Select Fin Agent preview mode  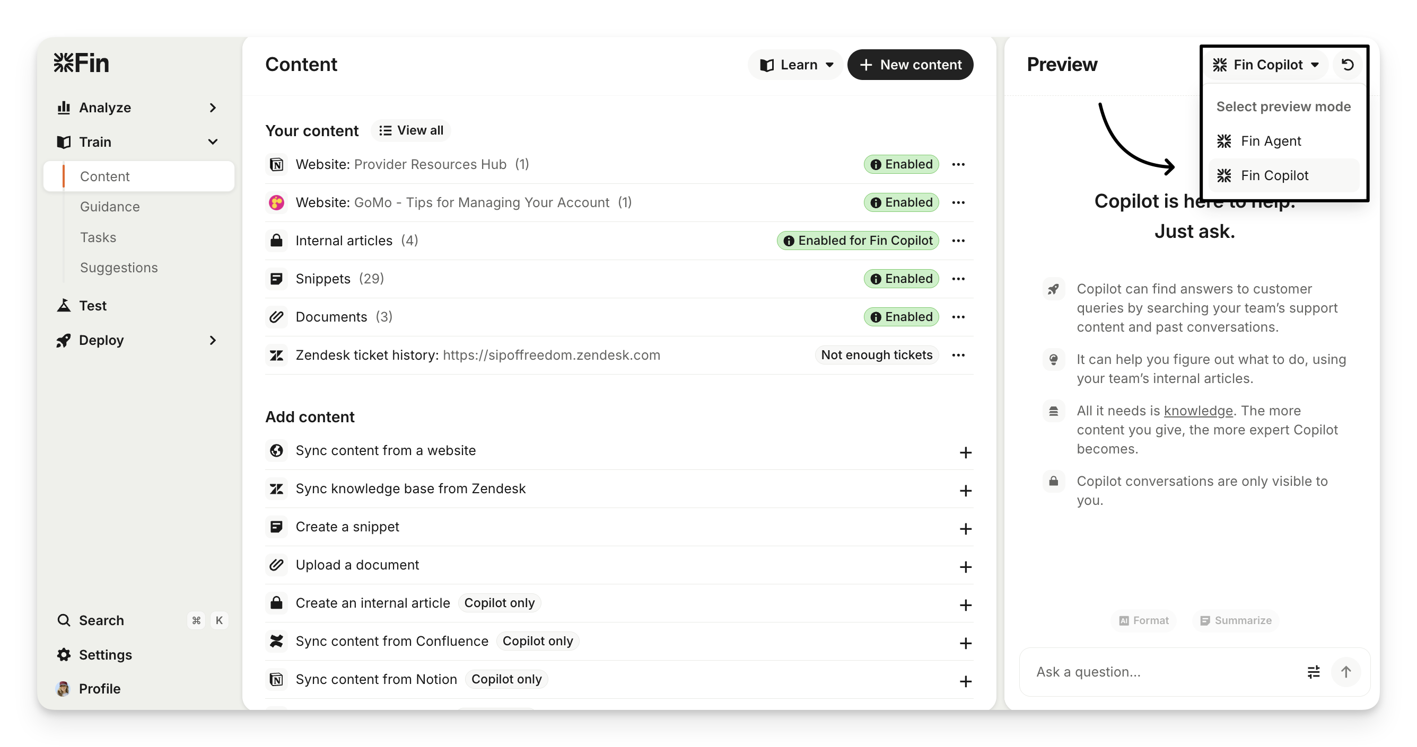1271,141
